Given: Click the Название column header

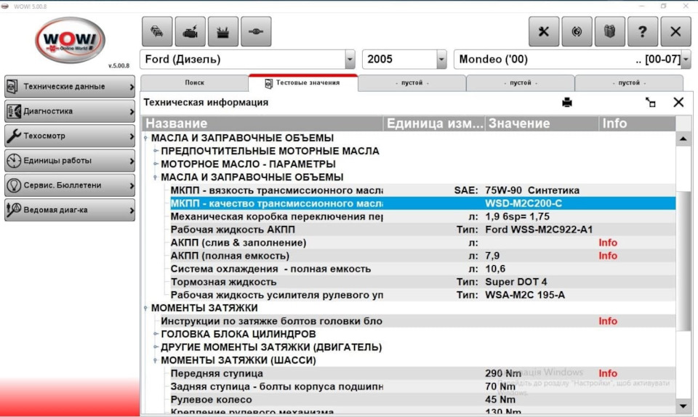Looking at the screenshot, I should pyautogui.click(x=262, y=124).
